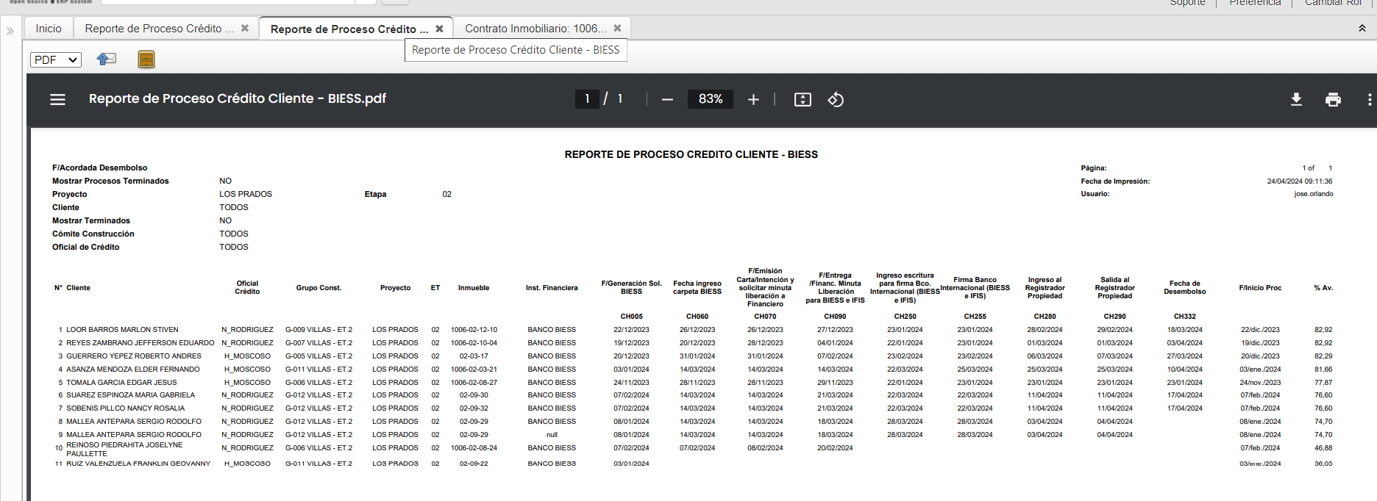
Task: Print the PDF report
Action: tap(1333, 99)
